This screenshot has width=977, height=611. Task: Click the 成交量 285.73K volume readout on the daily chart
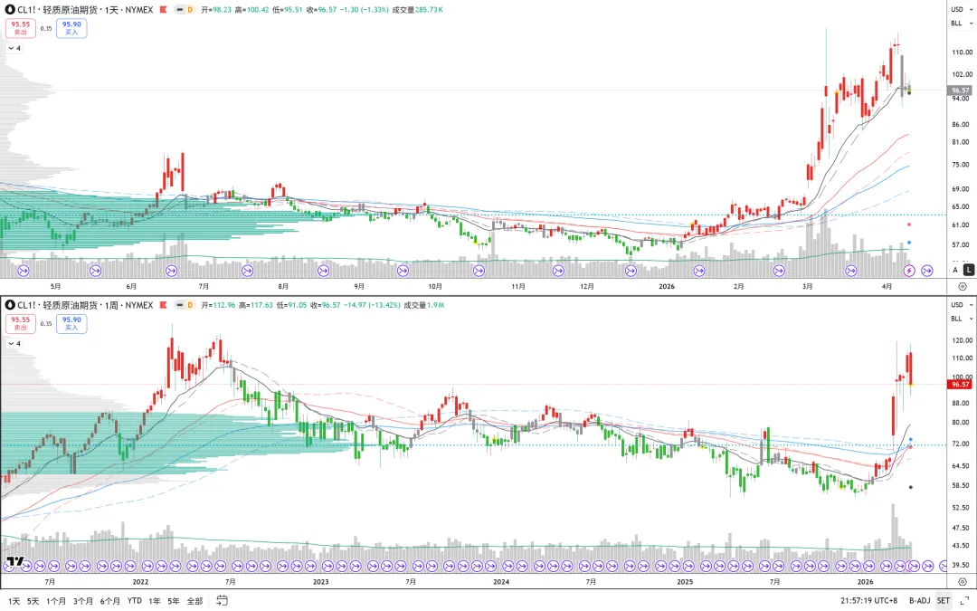(417, 10)
